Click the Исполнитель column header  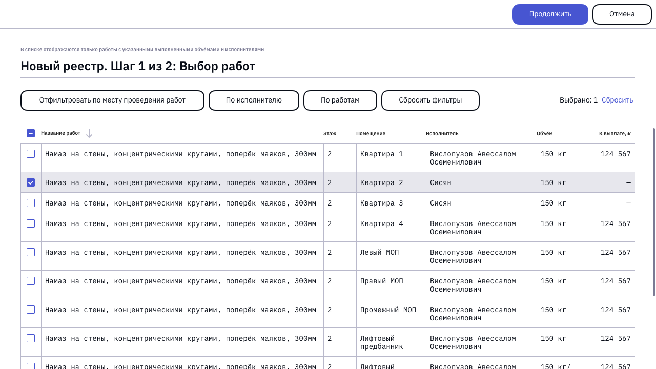click(x=442, y=134)
